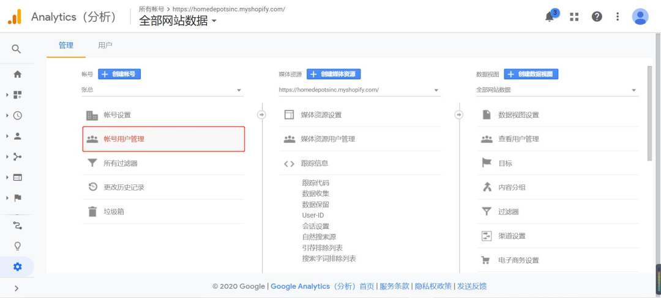The height and width of the screenshot is (298, 661).
Task: Open Audience person icon in sidebar
Action: click(17, 136)
